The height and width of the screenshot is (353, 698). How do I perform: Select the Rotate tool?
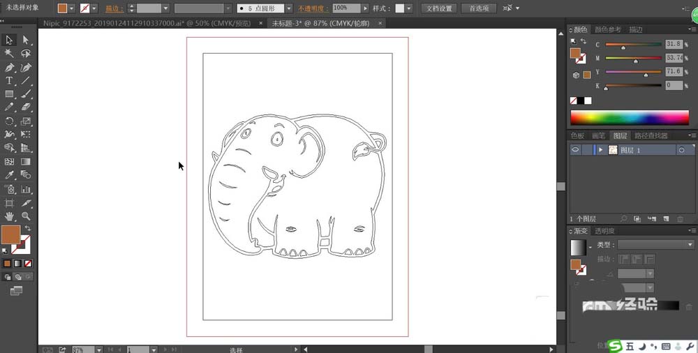pos(9,121)
